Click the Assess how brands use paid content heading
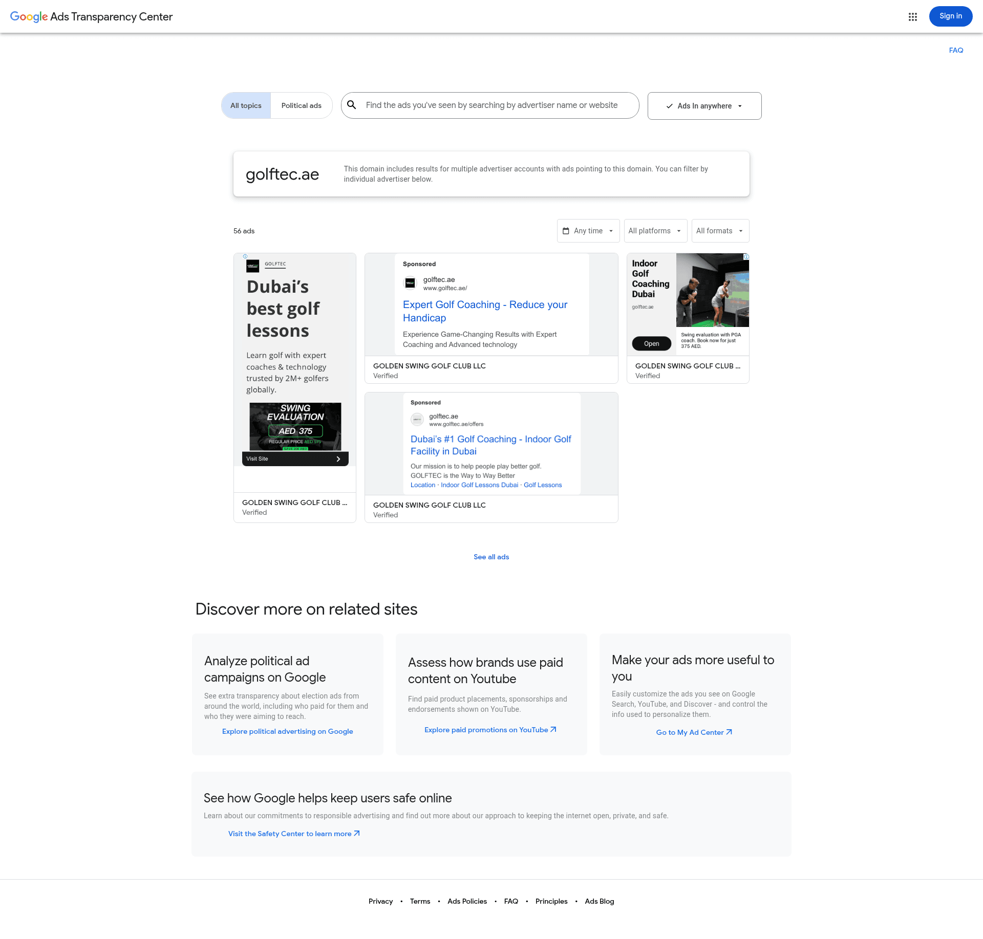The height and width of the screenshot is (939, 983). click(x=485, y=670)
